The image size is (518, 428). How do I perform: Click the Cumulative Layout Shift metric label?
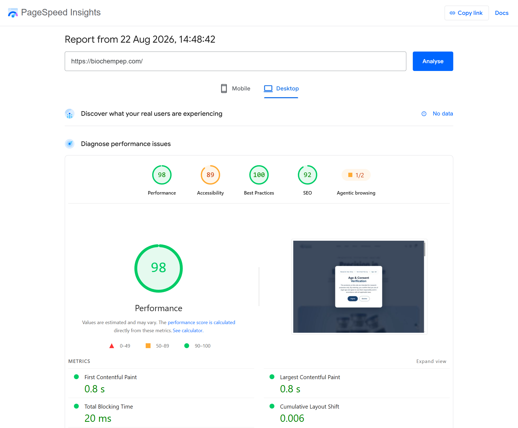(x=309, y=407)
